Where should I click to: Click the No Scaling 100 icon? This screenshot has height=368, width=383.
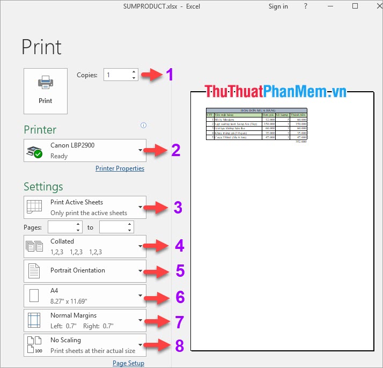pos(34,345)
